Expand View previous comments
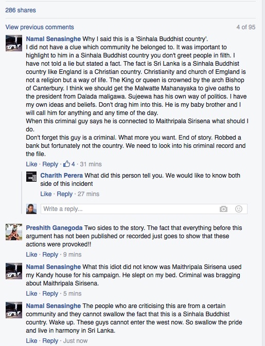This screenshot has height=346, width=265. (x=40, y=27)
